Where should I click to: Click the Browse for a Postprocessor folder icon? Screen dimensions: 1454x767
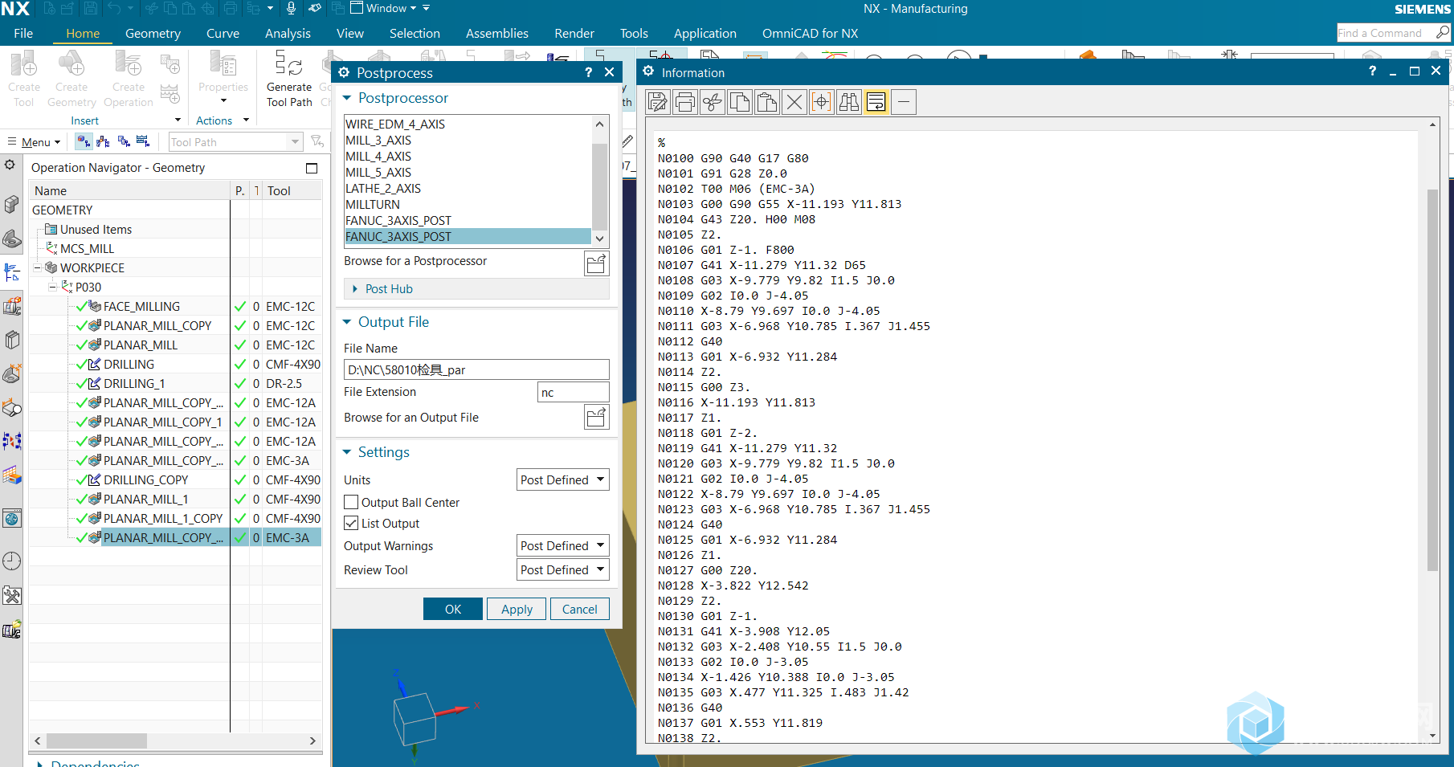[x=596, y=263]
